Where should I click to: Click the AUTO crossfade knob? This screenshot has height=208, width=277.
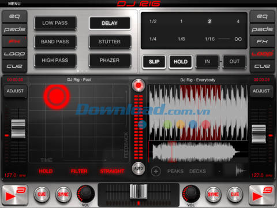(x=138, y=169)
